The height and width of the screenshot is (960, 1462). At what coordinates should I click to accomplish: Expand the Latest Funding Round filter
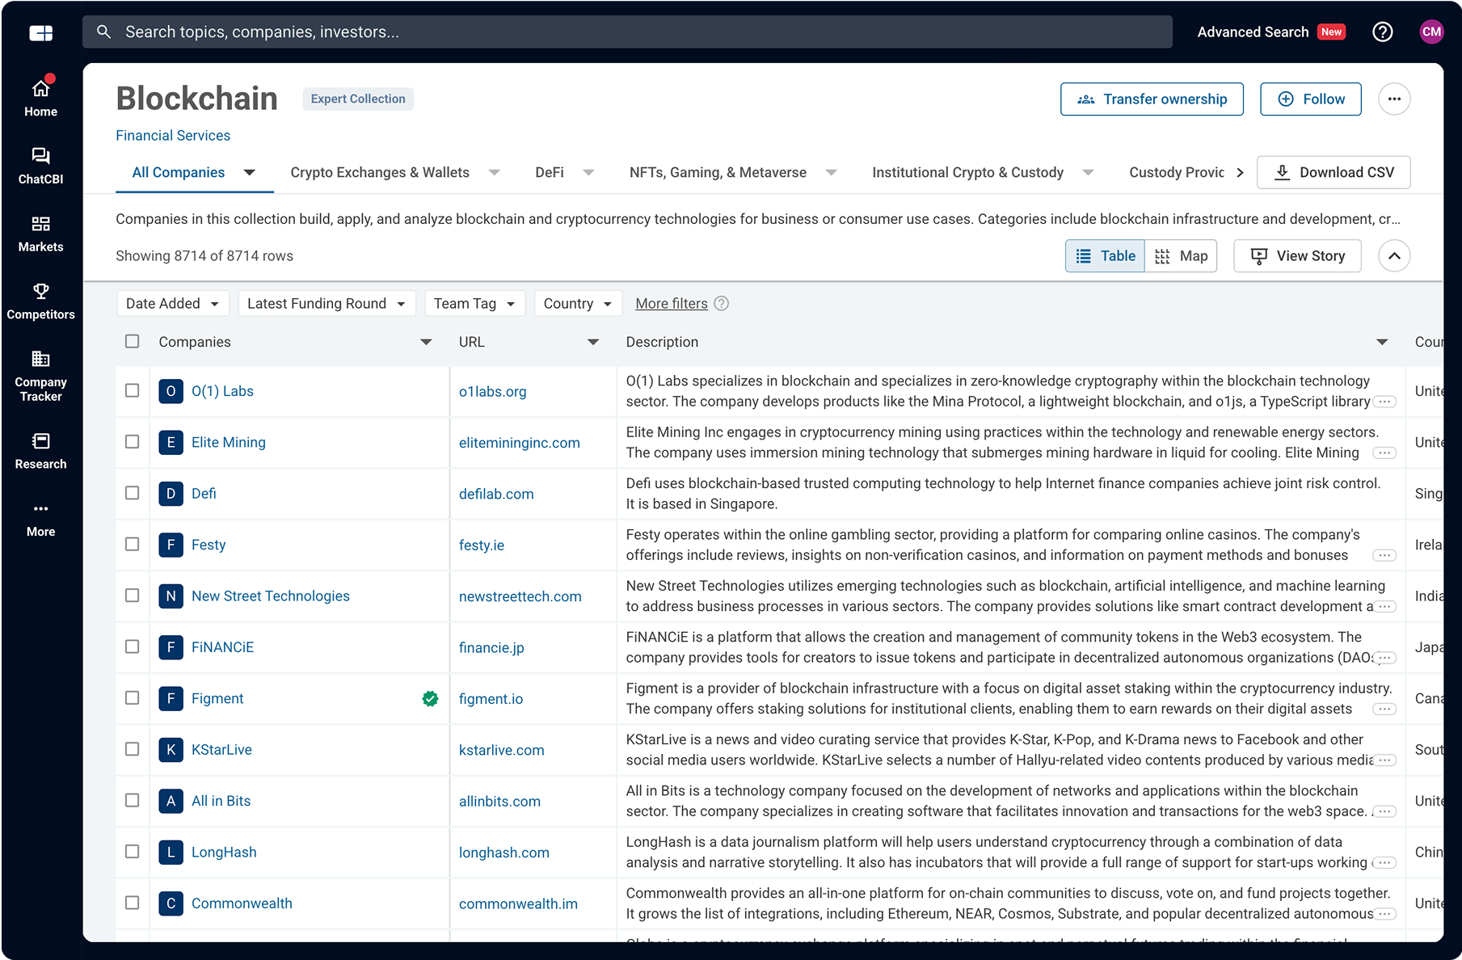tap(327, 304)
